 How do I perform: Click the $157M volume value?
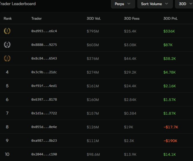point(93,113)
